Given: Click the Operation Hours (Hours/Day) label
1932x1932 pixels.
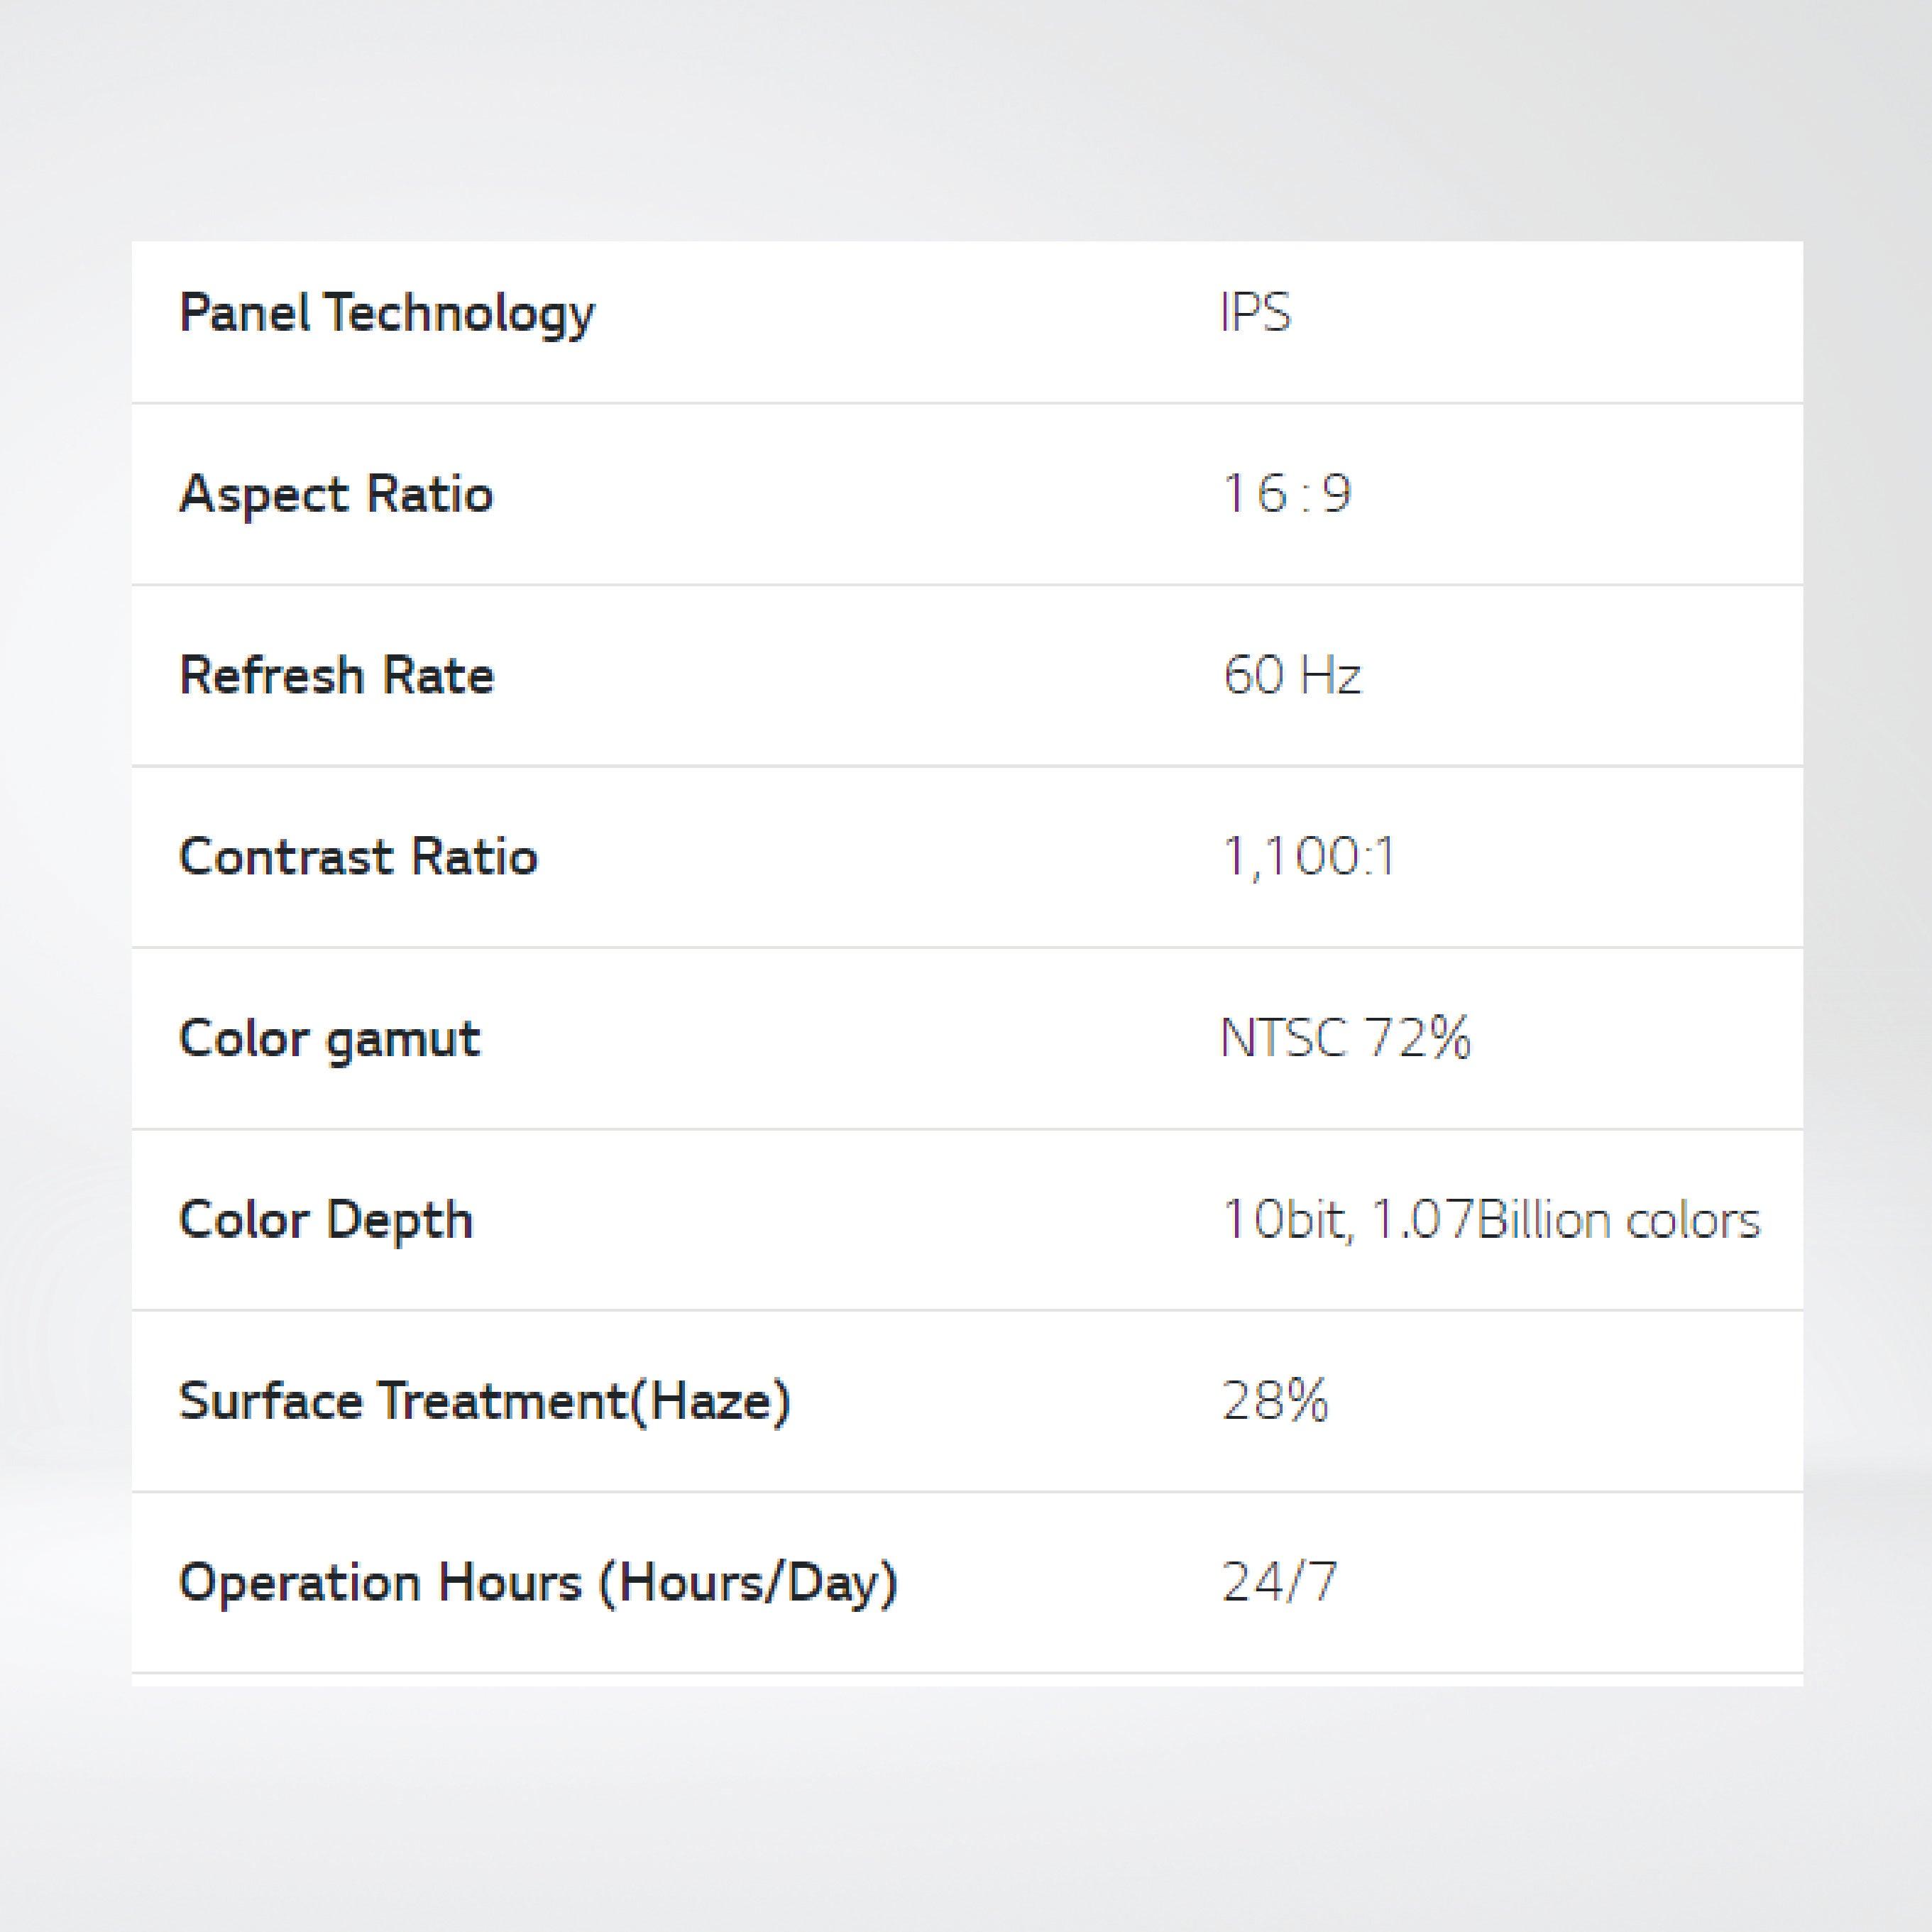Looking at the screenshot, I should point(538,1583).
